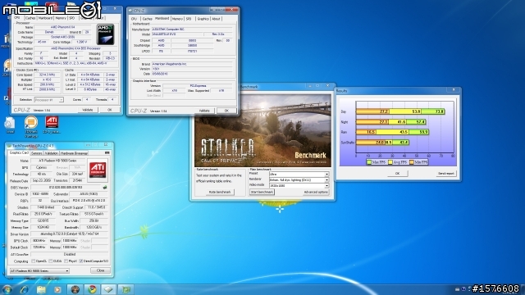Click OK in the Results window
The height and width of the screenshot is (295, 525).
pos(397,174)
